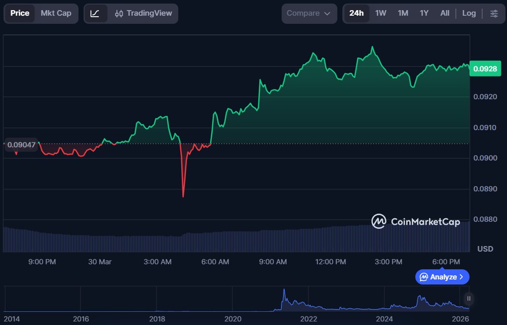507x325 pixels.
Task: Expand the Compare coin selector
Action: (x=309, y=13)
